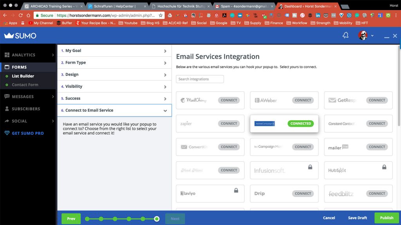Click the Search integrations field

pos(200,79)
